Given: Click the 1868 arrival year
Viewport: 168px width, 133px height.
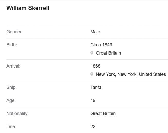Looking at the screenshot, I should pos(95,66).
